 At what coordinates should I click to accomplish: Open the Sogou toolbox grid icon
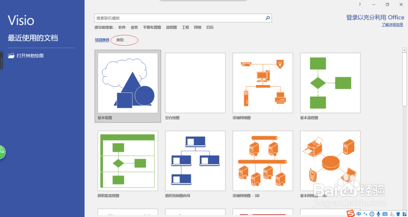(404, 214)
